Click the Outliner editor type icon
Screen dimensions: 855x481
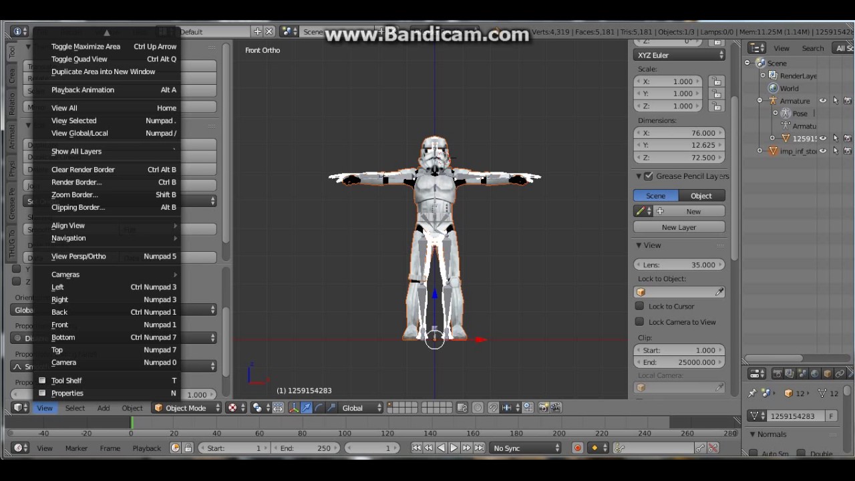(x=757, y=48)
